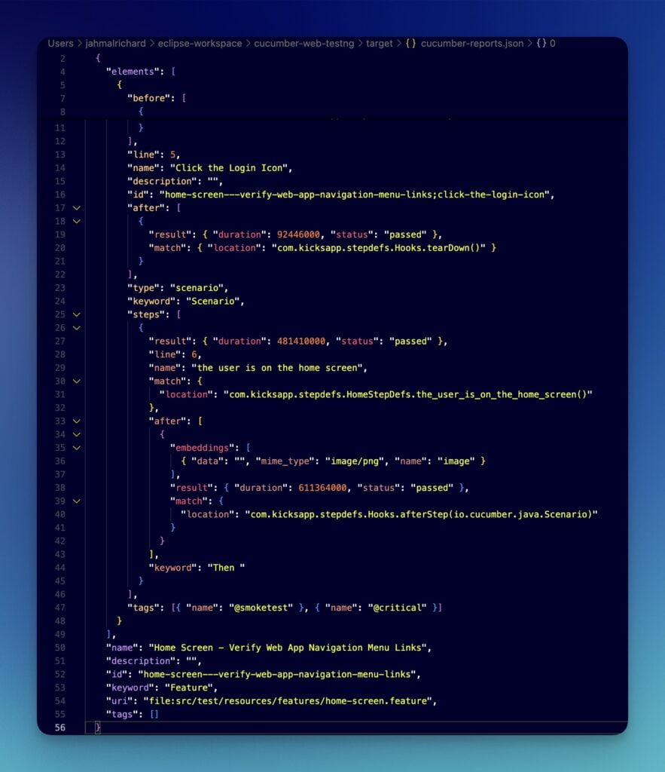The image size is (665, 772).
Task: Select the braces symbol icon before breadcrumb 0
Action: (x=541, y=43)
